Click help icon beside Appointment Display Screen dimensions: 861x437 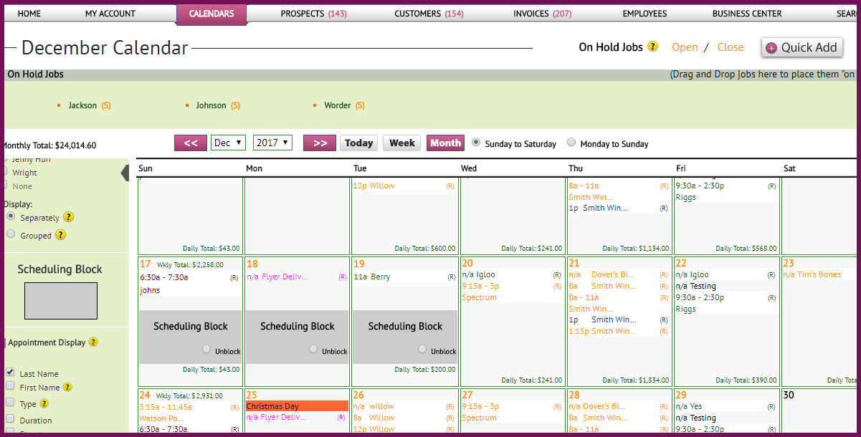coord(93,342)
